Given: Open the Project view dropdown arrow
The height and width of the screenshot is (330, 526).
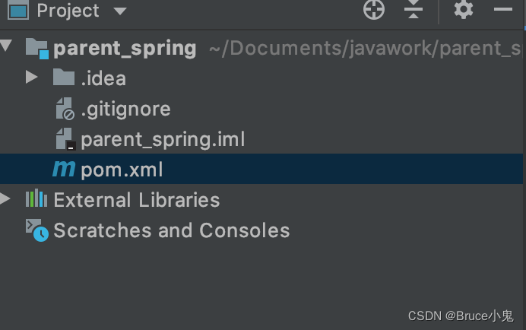Looking at the screenshot, I should pos(120,11).
